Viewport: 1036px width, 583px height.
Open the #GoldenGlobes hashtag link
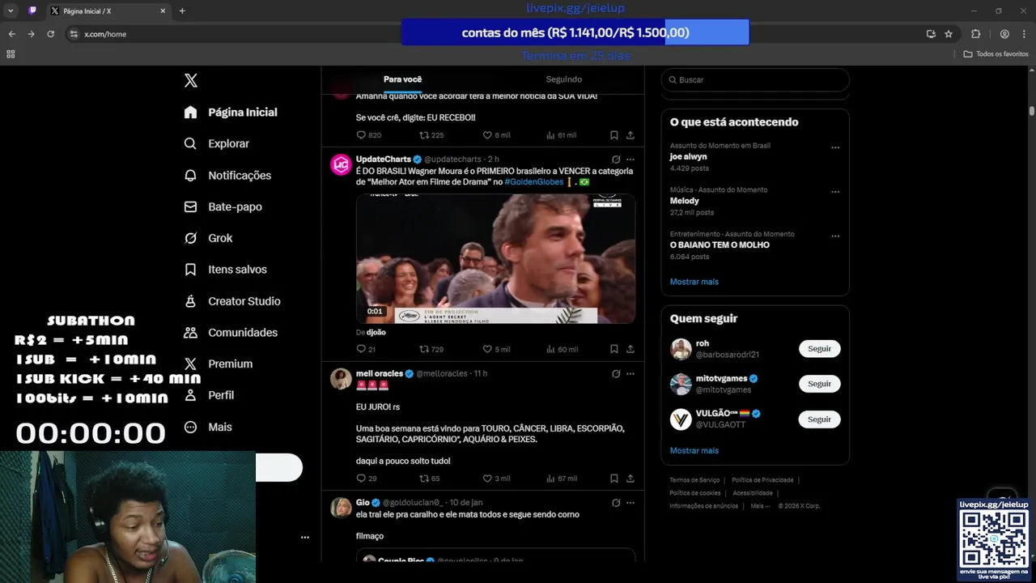coord(533,182)
